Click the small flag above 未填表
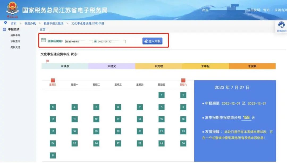Viewport: 287px width, 163px height. pos(48,61)
